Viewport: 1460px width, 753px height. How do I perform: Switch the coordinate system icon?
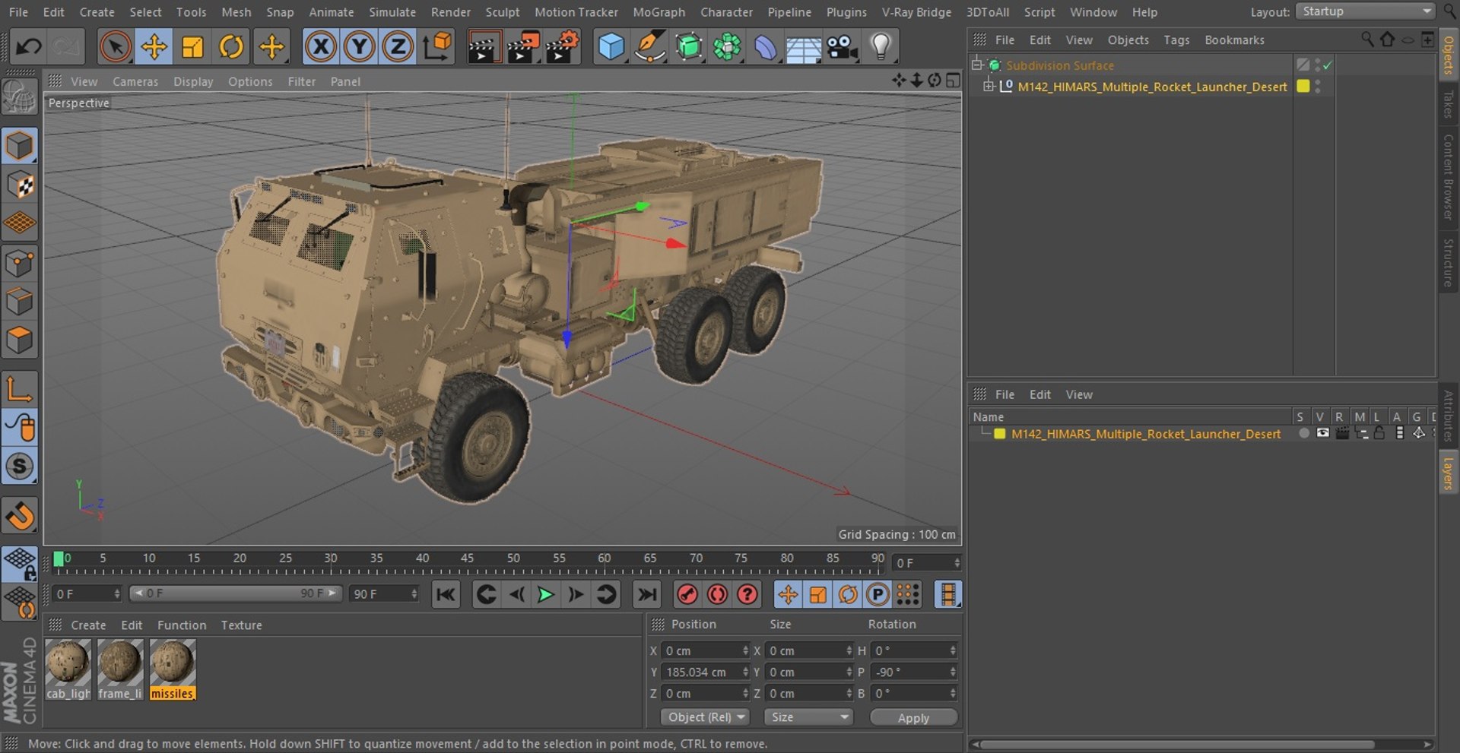437,47
